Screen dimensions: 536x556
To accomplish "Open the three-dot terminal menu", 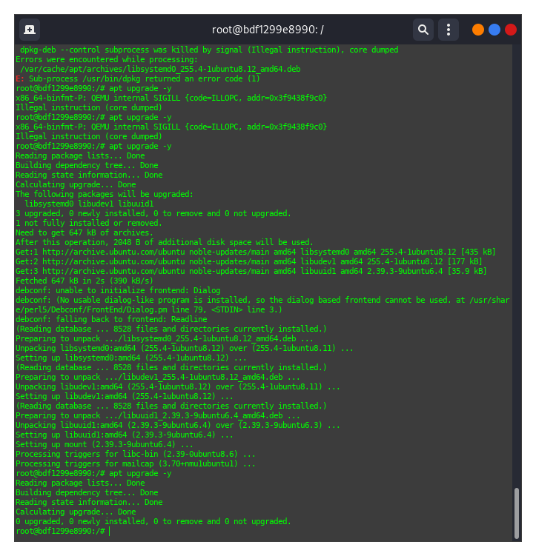I will tap(448, 30).
